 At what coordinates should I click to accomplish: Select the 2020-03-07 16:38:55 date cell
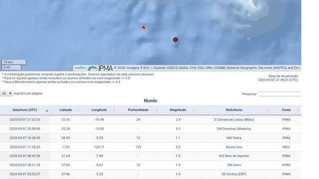(x=25, y=138)
